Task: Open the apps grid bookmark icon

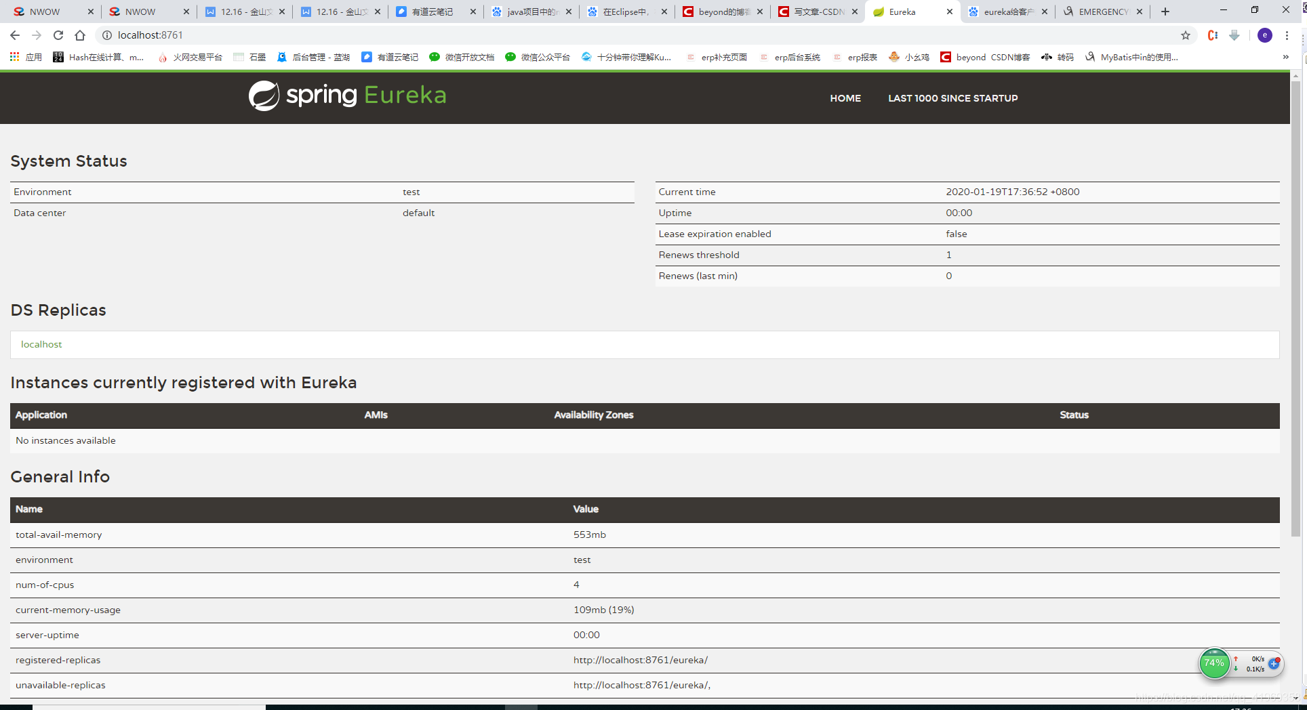Action: (x=14, y=57)
